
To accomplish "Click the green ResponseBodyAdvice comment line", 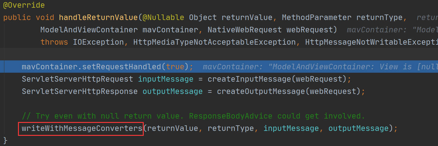I will [194, 116].
